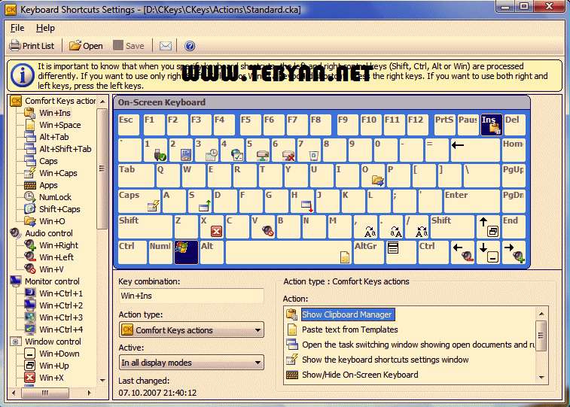The height and width of the screenshot is (407, 570).
Task: Select Win+Down under Window control
Action: (x=59, y=354)
